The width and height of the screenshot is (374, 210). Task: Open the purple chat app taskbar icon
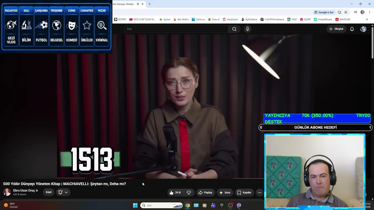(239, 205)
